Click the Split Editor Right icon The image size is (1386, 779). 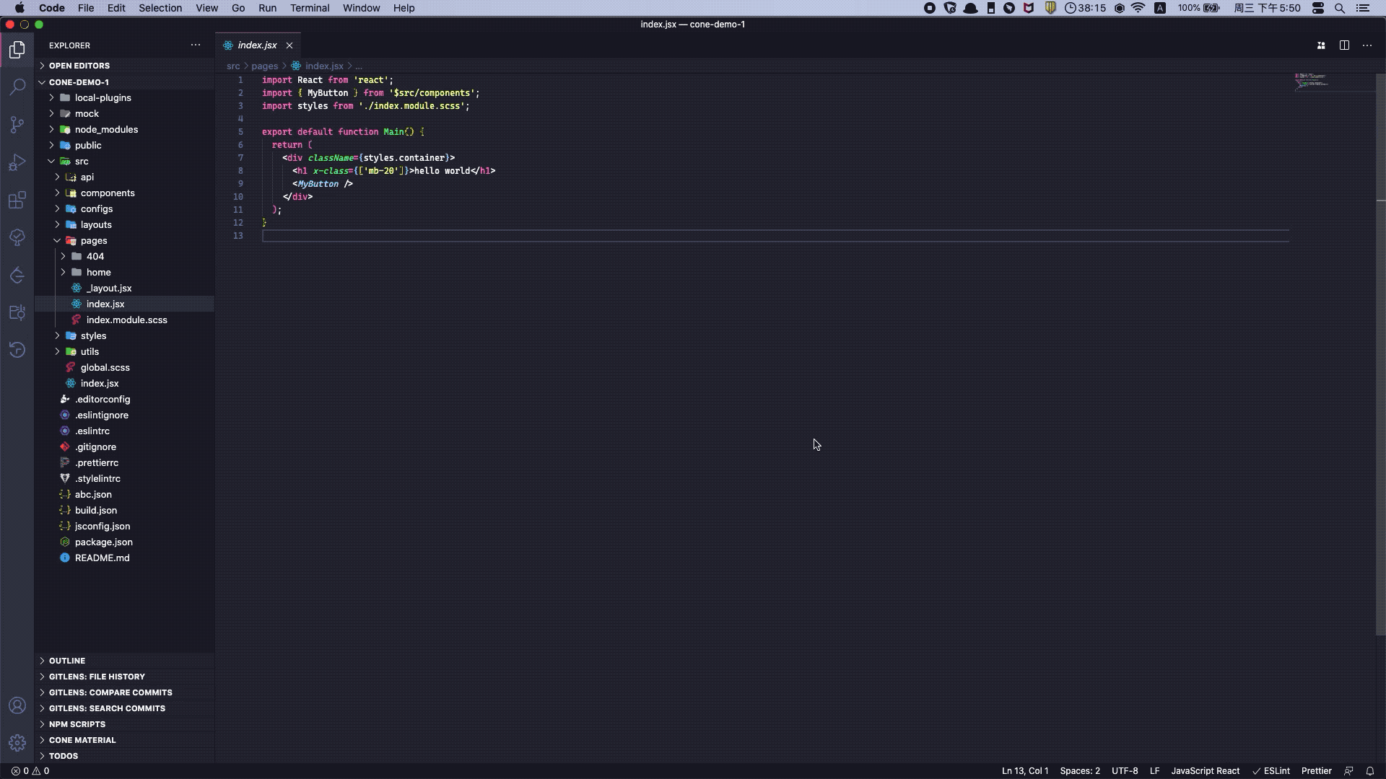1344,45
